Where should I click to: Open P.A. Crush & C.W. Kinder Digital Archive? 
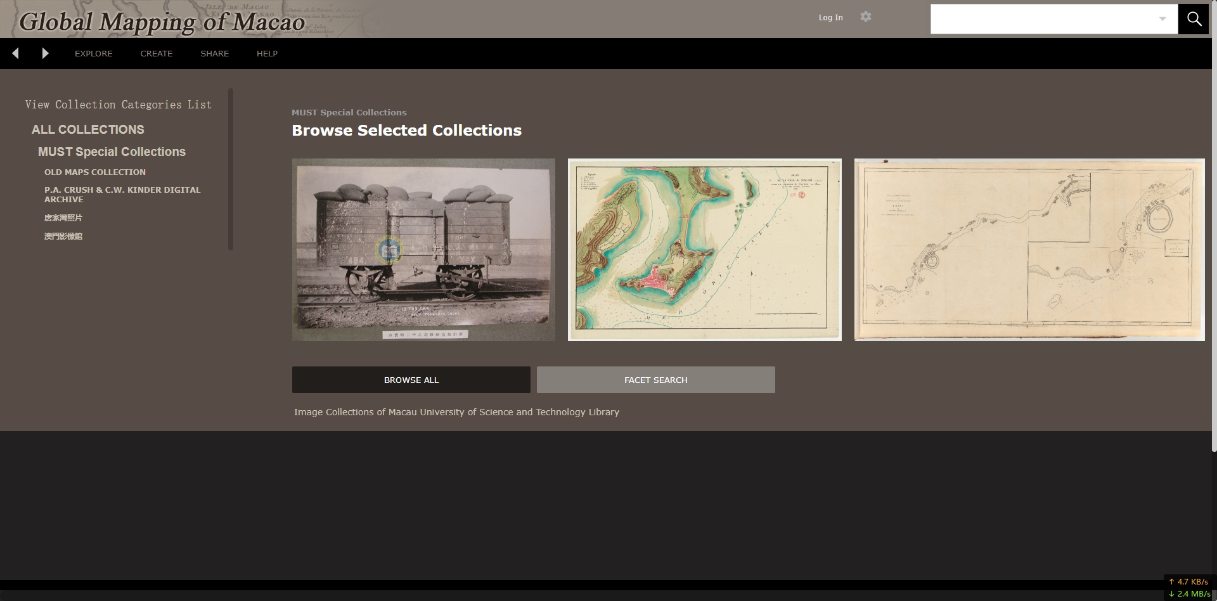coord(122,195)
